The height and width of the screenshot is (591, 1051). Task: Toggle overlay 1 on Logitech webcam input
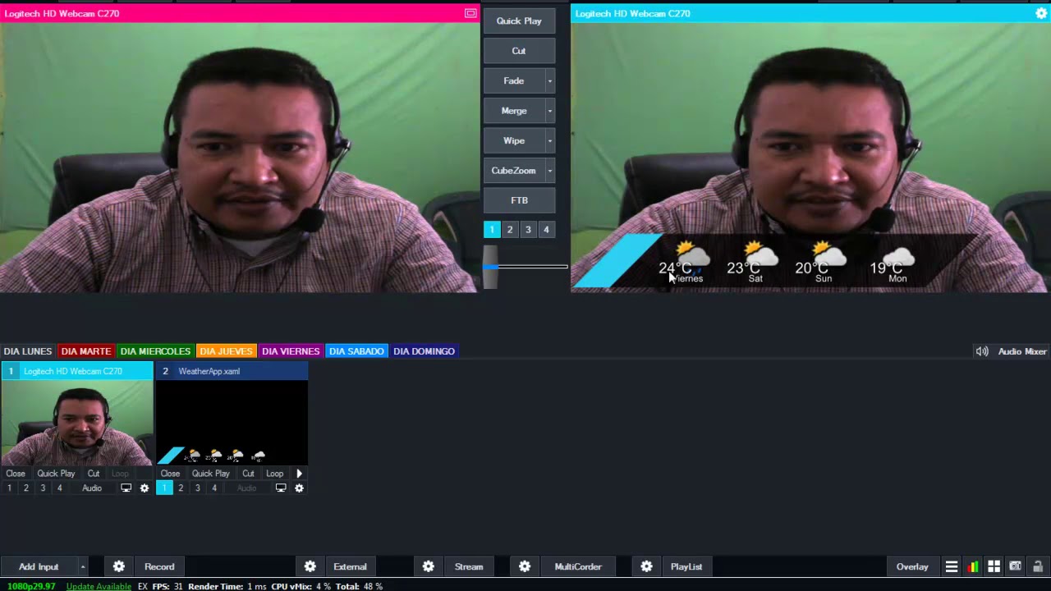pos(10,488)
